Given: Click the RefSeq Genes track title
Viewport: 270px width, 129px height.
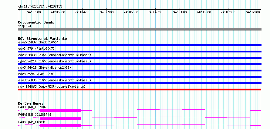Looking at the screenshot, I should click(31, 103).
